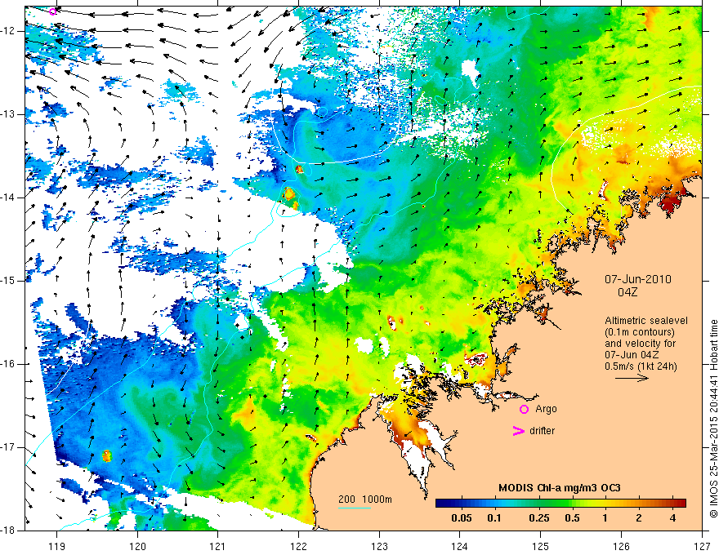Click the green middle of the Chl-a colorbar
The height and width of the screenshot is (555, 719).
tap(560, 503)
